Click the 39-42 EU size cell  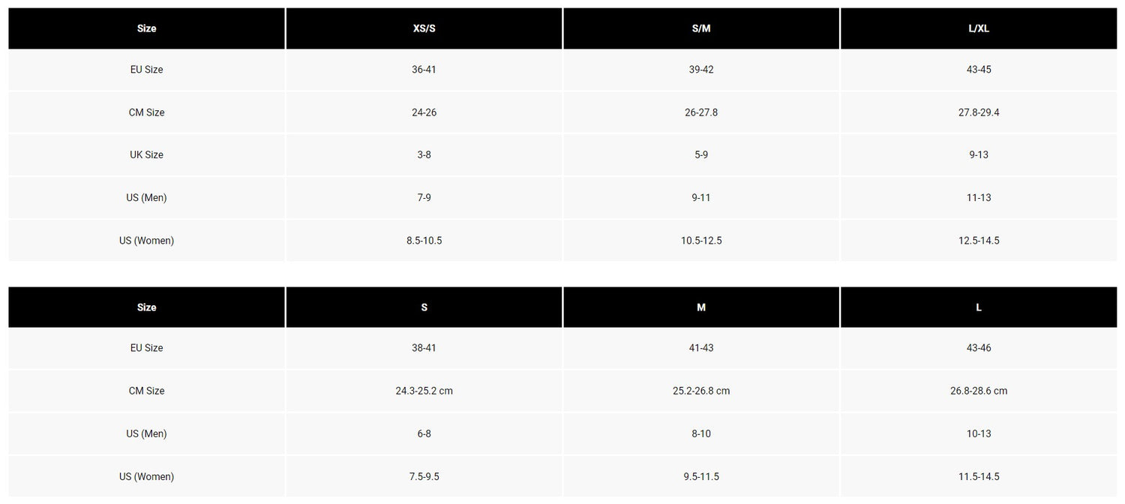(701, 70)
